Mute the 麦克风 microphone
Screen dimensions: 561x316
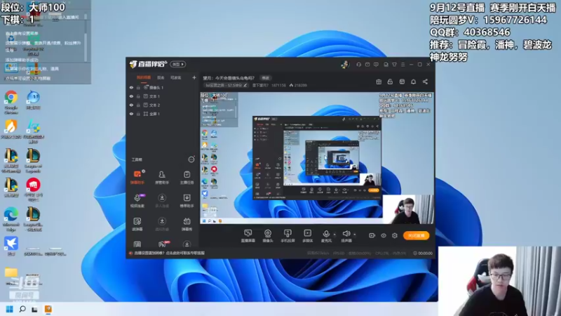[326, 236]
